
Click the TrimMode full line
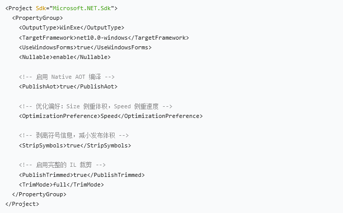[x=61, y=185]
